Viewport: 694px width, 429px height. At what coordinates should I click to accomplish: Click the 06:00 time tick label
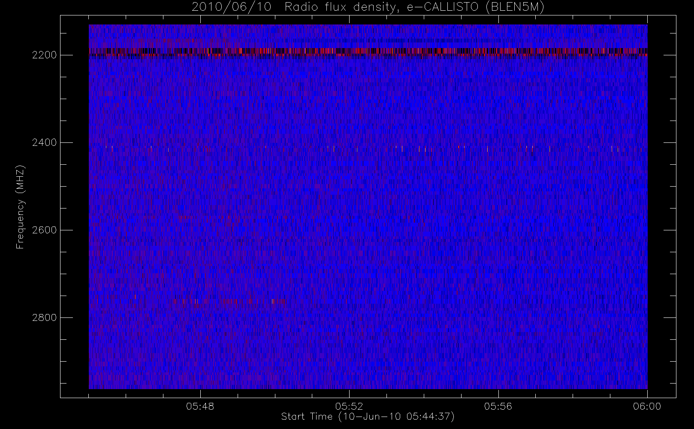(x=647, y=406)
